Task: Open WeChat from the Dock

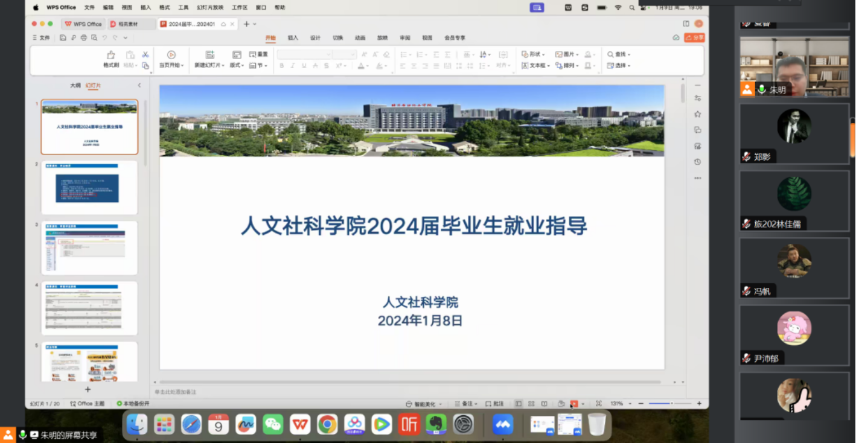Action: (x=273, y=424)
